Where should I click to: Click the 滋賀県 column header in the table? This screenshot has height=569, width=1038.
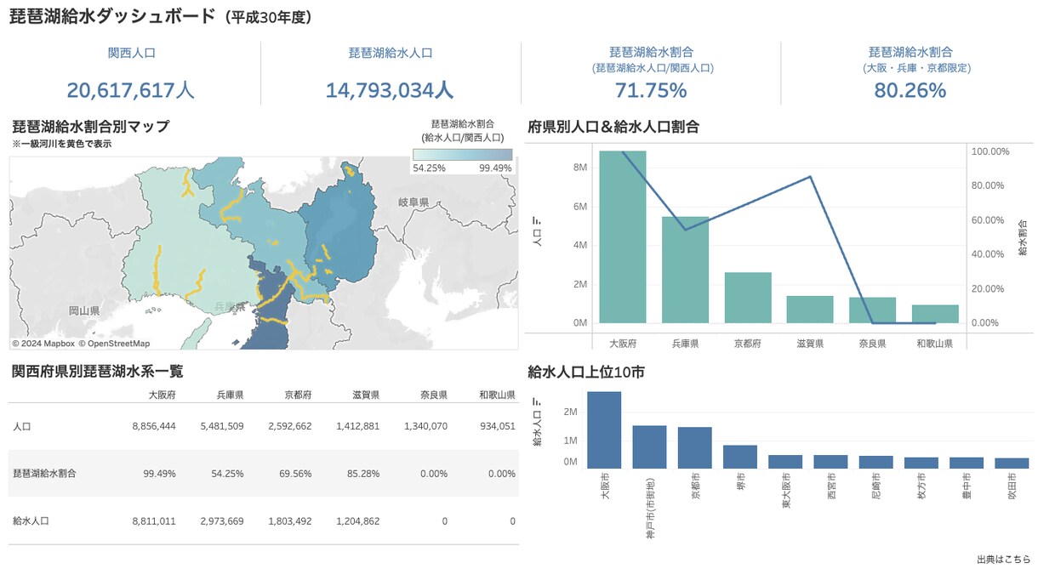pyautogui.click(x=366, y=395)
